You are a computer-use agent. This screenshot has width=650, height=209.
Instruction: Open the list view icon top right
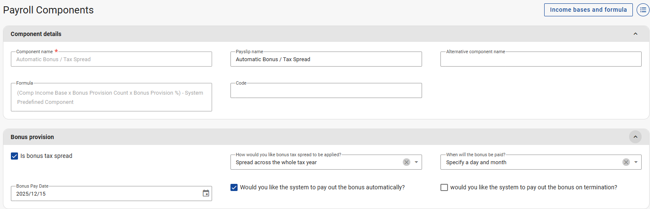643,10
